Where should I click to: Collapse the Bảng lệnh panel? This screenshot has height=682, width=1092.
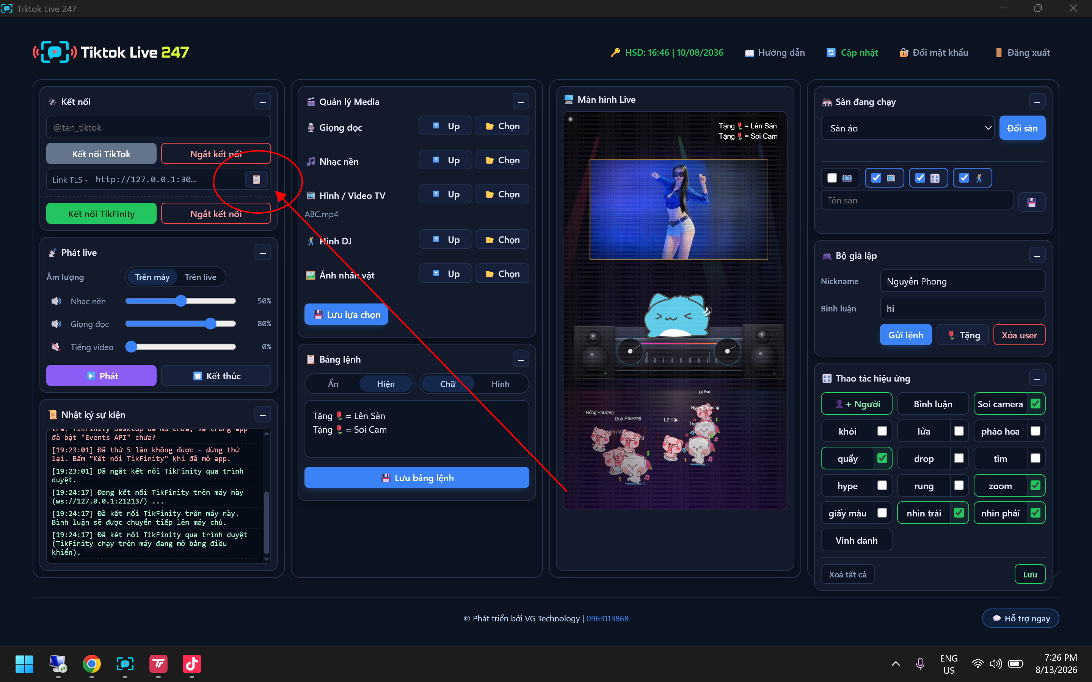521,360
